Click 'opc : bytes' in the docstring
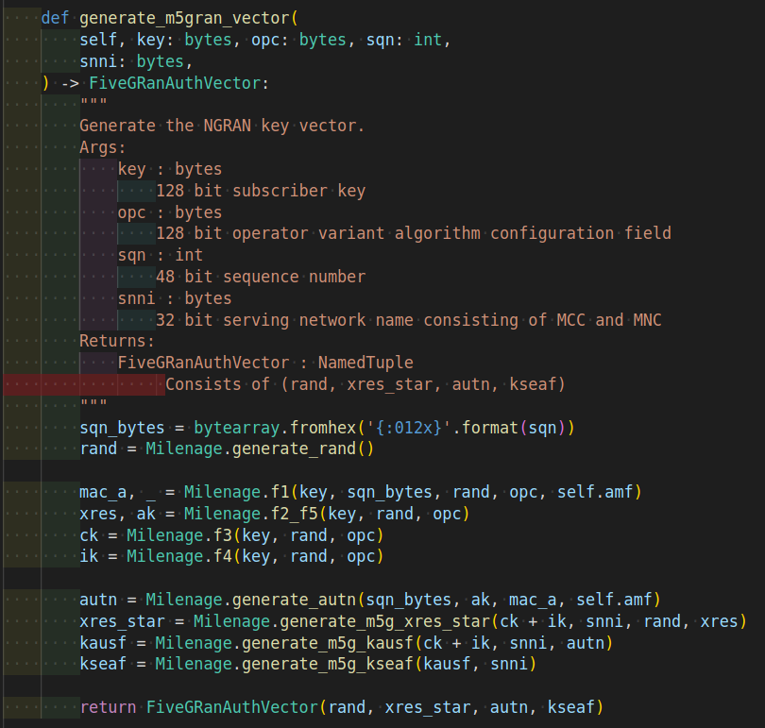Screen dimensions: 765x728 click(x=170, y=212)
